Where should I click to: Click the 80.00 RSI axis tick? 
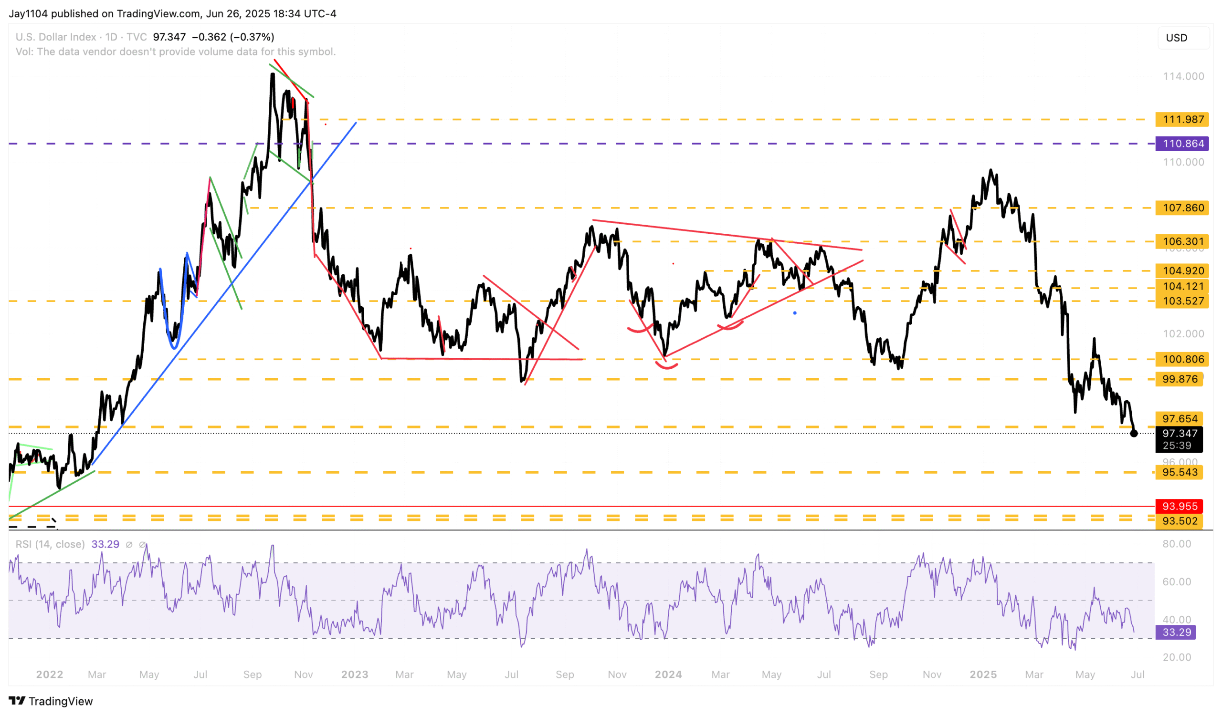pos(1177,544)
